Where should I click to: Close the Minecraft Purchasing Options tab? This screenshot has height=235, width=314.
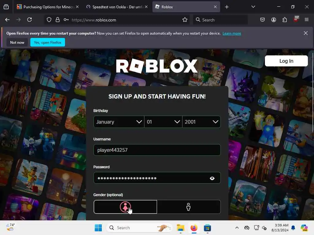pos(77,7)
